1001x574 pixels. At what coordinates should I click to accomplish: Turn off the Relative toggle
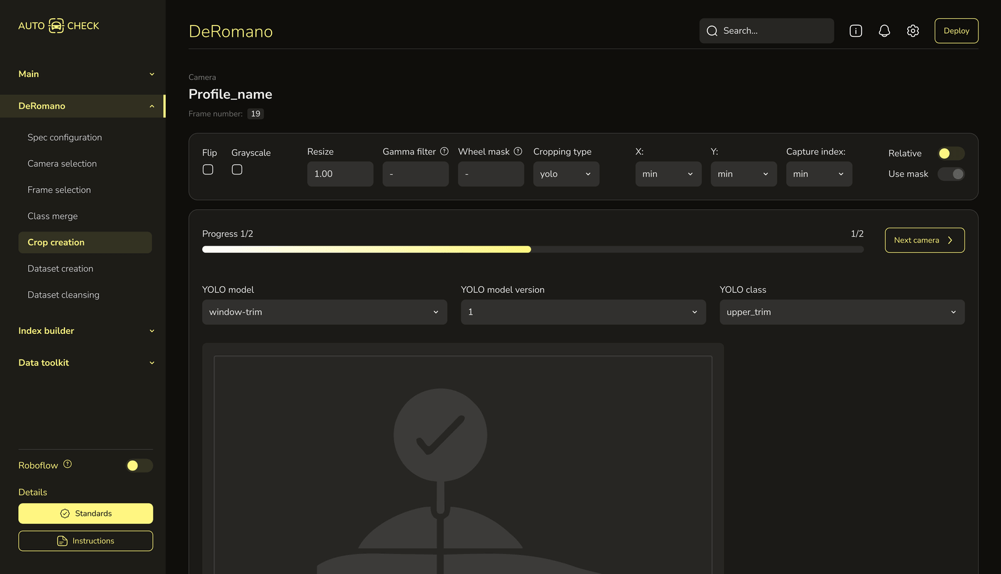951,153
